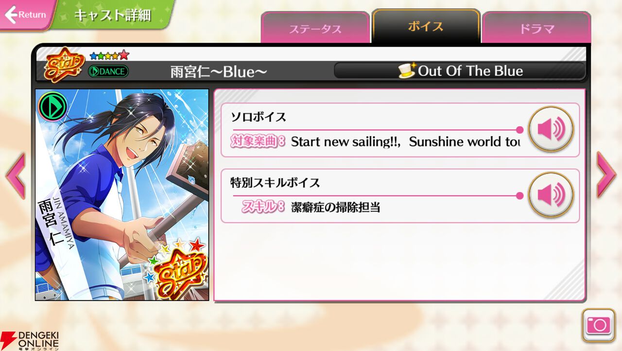Select the 特別スキルボイス slider handle dot

519,195
